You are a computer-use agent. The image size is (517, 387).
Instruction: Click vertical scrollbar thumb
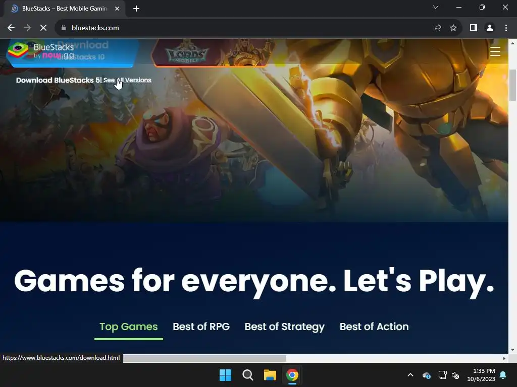[512, 85]
